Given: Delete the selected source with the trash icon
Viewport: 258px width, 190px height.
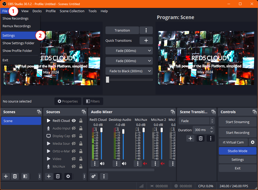Looking at the screenshot, I should point(58,176).
